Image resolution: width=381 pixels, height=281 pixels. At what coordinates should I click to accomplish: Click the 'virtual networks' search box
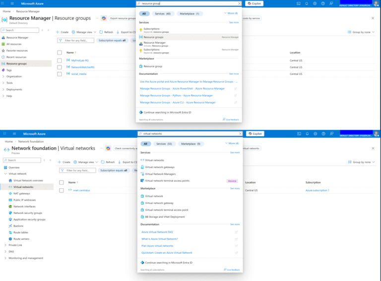tap(191, 134)
